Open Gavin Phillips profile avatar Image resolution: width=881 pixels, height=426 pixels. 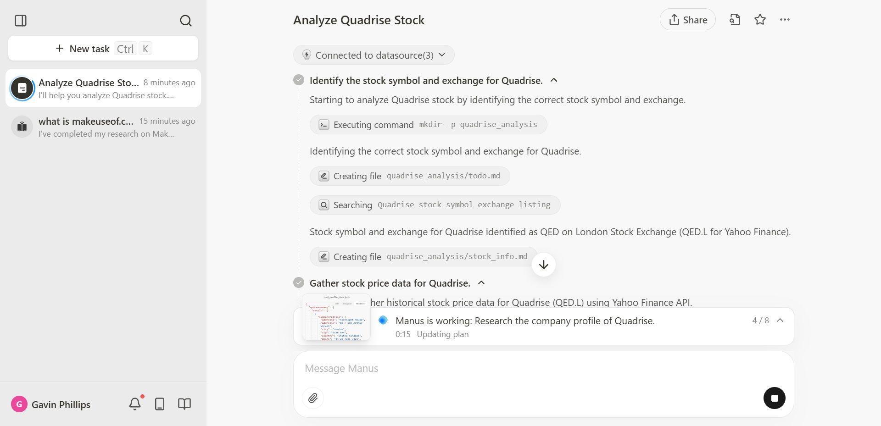19,404
